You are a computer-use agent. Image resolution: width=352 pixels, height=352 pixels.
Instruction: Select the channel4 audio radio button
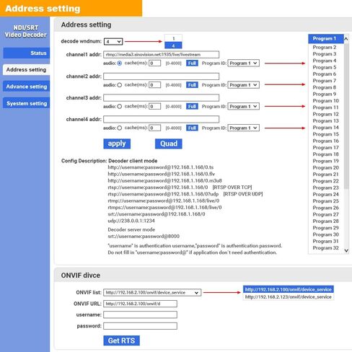coord(120,128)
